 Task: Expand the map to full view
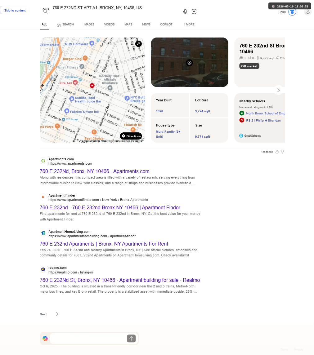tap(138, 44)
